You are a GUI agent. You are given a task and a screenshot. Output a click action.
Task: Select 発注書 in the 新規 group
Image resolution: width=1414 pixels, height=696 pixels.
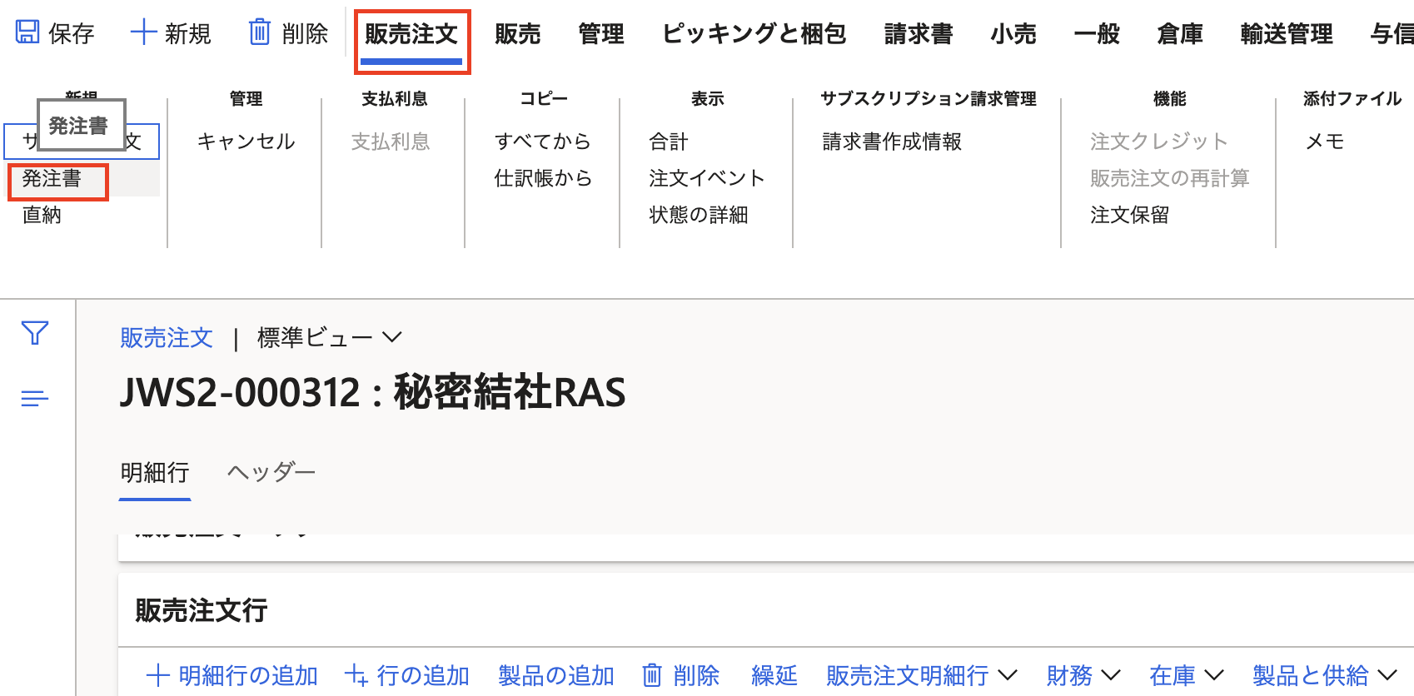click(52, 178)
